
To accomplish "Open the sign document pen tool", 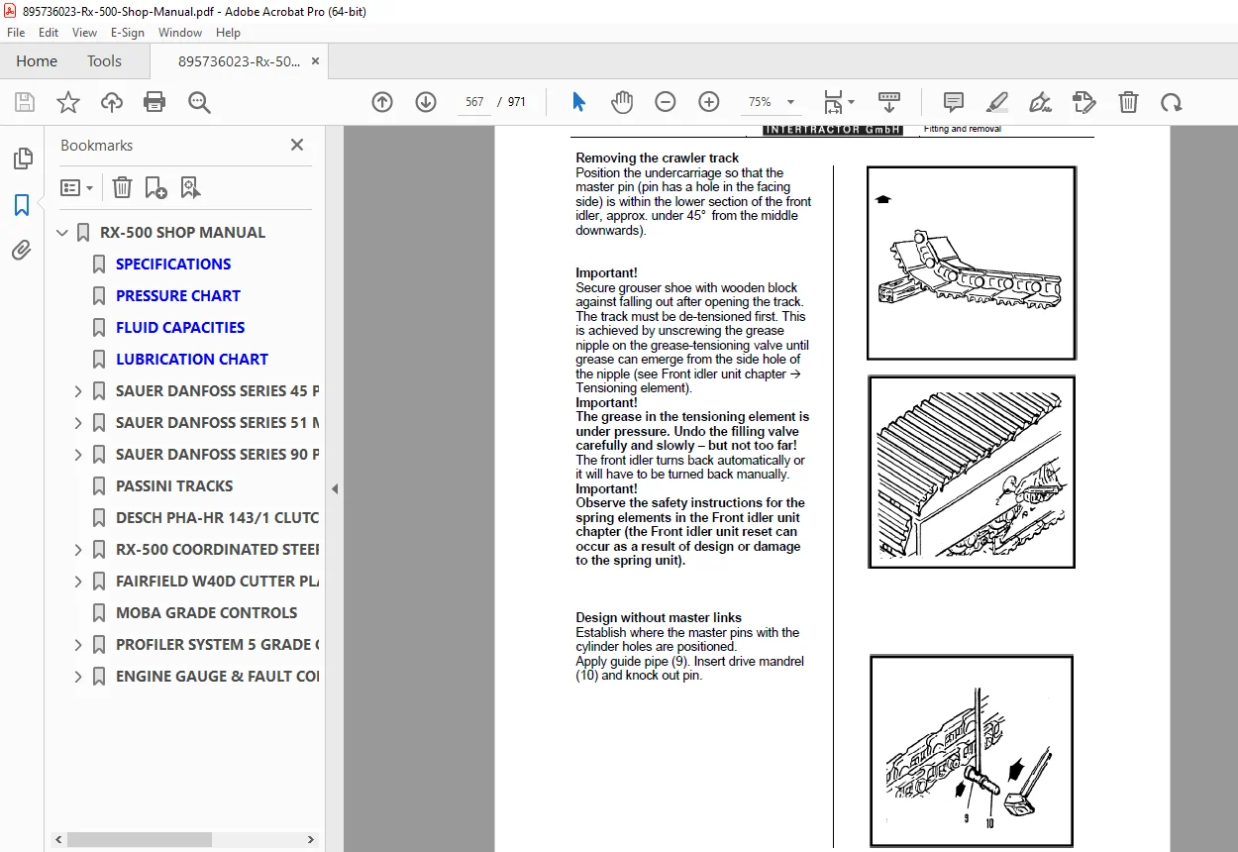I will (1040, 102).
